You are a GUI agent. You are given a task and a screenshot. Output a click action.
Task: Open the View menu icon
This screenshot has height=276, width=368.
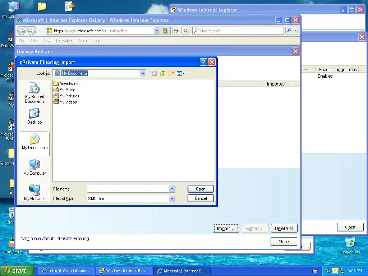[x=180, y=73]
